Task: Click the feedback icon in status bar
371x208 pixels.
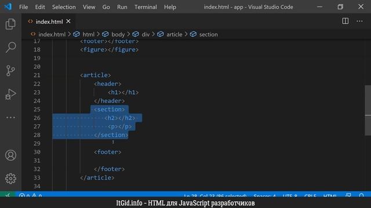Action: point(348,195)
